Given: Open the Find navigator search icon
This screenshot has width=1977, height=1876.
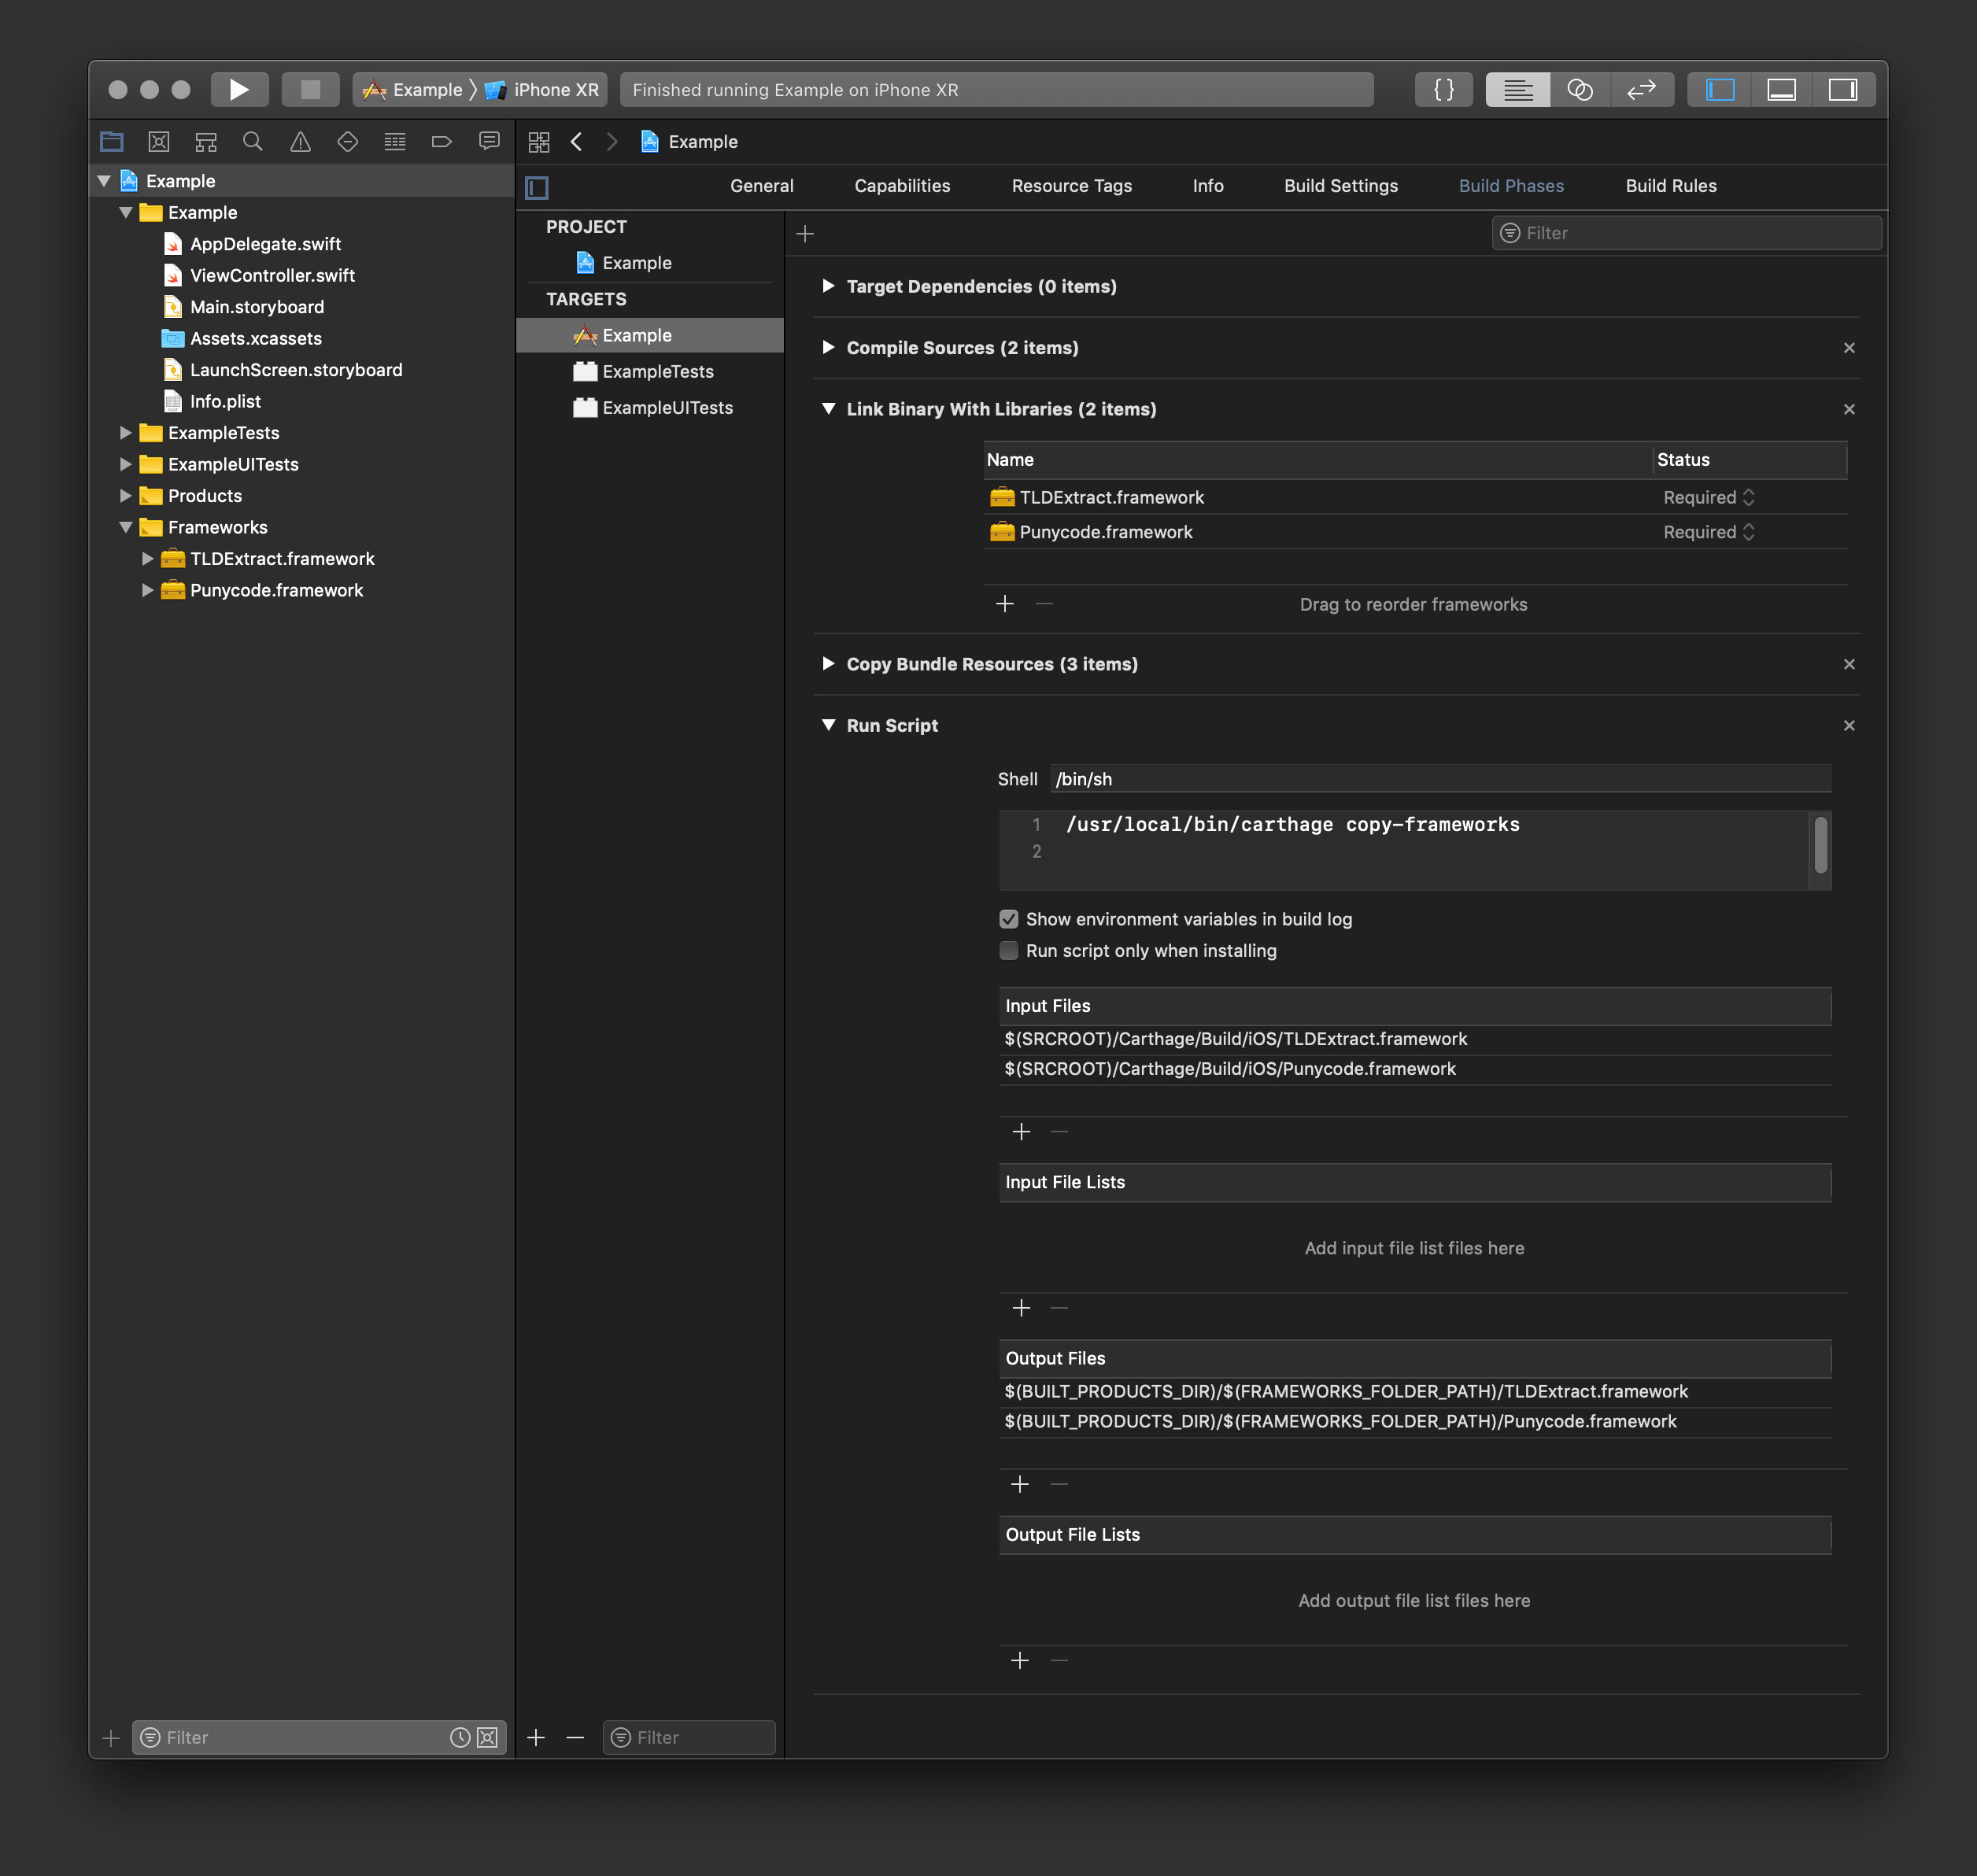Looking at the screenshot, I should pos(253,142).
